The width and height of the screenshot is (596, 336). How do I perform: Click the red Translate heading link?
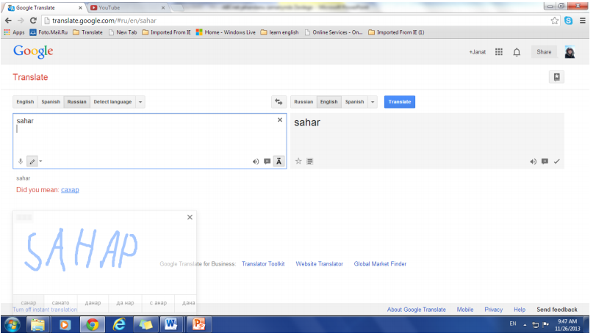pyautogui.click(x=30, y=77)
